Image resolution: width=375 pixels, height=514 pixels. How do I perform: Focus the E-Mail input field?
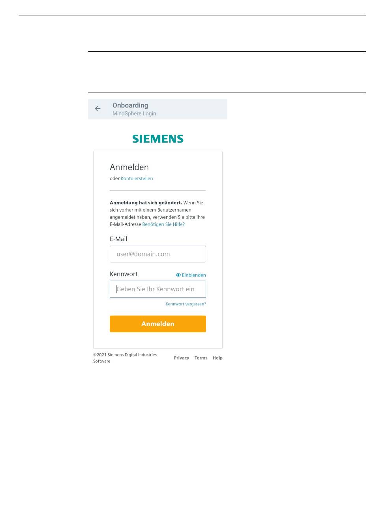158,254
